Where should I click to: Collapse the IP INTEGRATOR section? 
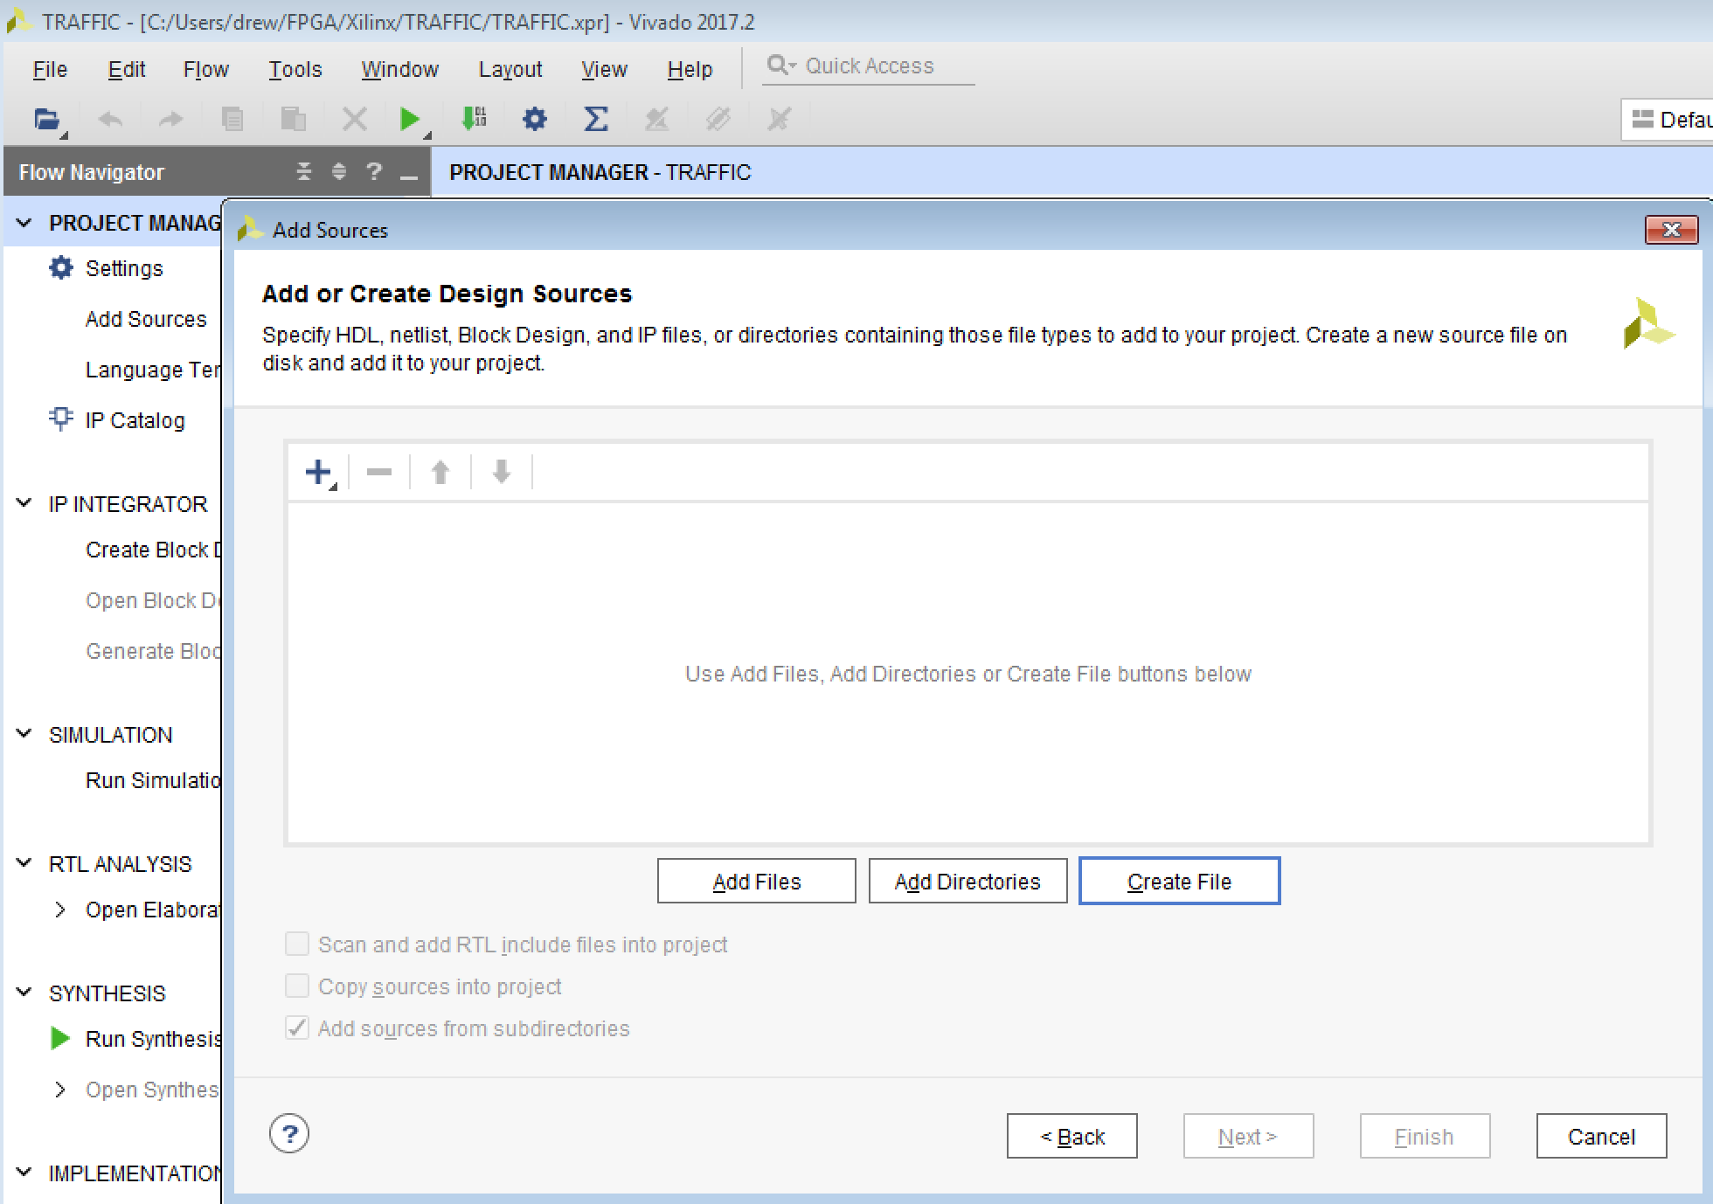24,503
